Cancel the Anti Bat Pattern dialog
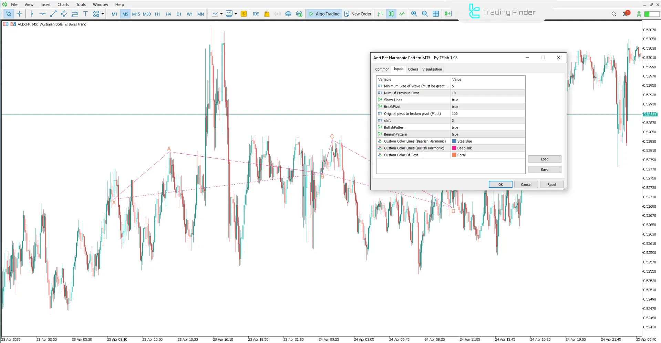The image size is (661, 343). 526,184
